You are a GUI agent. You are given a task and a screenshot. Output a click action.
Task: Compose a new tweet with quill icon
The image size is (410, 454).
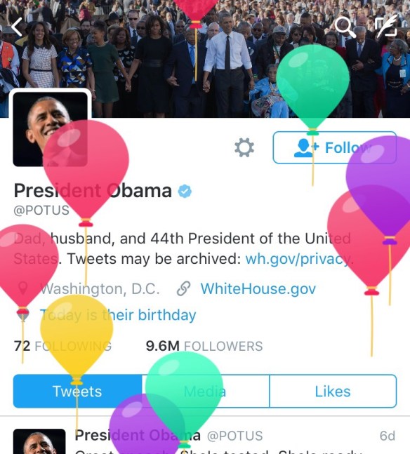click(385, 27)
